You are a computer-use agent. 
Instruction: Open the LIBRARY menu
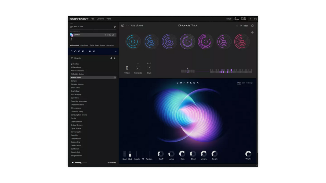pyautogui.click(x=100, y=19)
